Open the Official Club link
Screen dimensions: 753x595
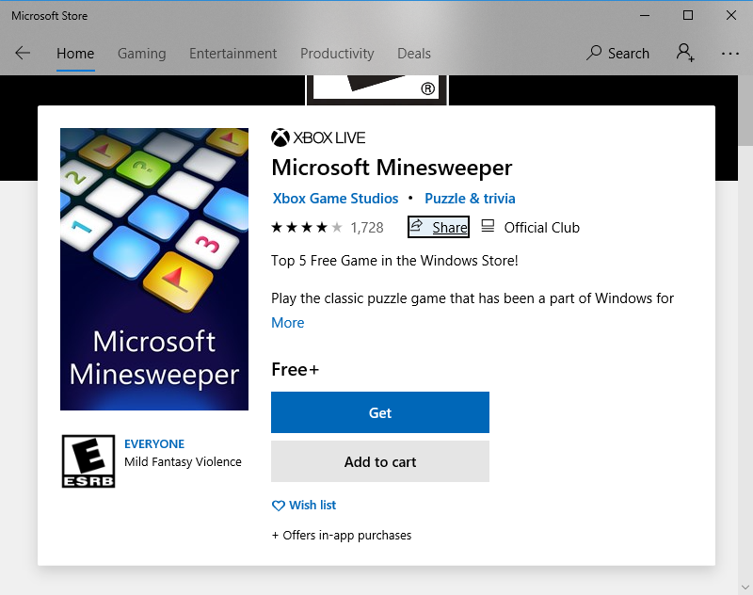point(531,227)
